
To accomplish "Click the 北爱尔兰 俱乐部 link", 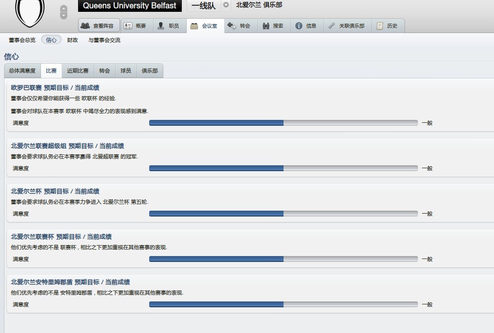I will (x=259, y=5).
